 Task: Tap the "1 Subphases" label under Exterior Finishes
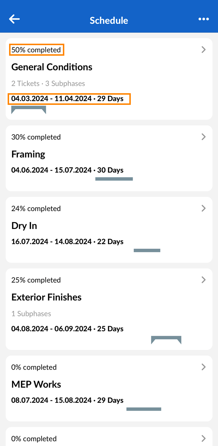[x=31, y=313]
